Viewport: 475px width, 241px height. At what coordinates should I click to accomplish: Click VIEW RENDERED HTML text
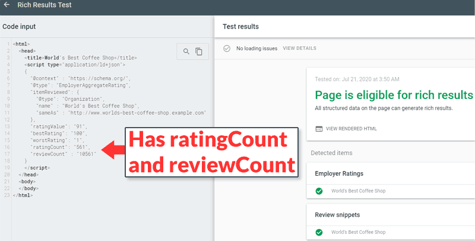point(351,129)
